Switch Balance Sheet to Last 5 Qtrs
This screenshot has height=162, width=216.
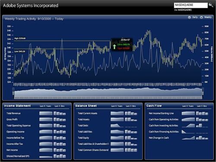pos(131,106)
